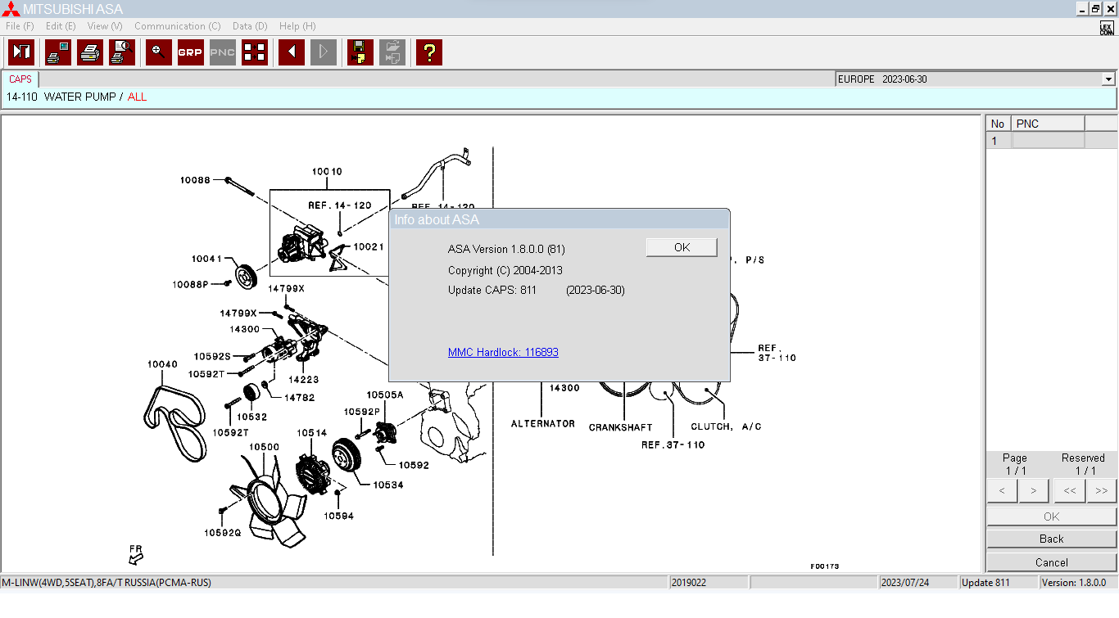Click the GRP group search icon

[190, 52]
